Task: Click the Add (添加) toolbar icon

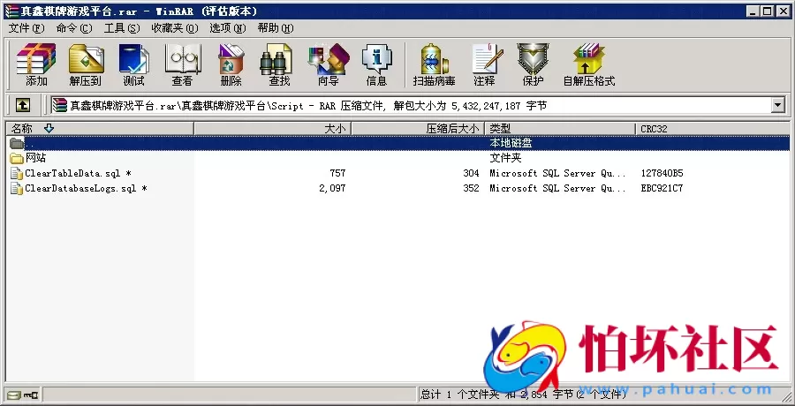Action: pos(36,65)
